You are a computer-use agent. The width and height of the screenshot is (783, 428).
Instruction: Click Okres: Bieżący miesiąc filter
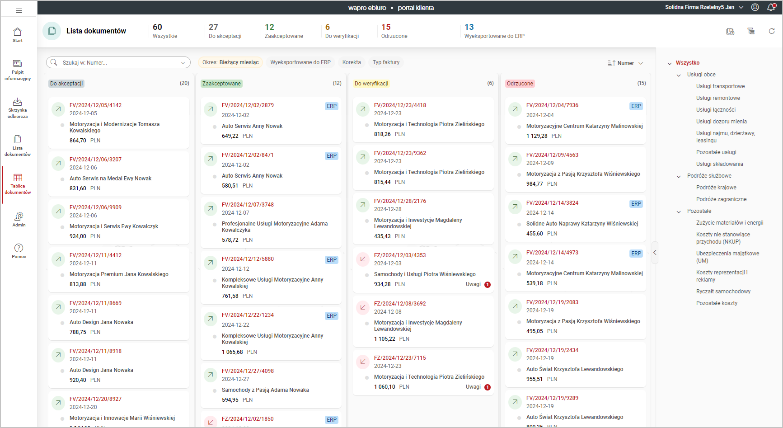(x=230, y=62)
